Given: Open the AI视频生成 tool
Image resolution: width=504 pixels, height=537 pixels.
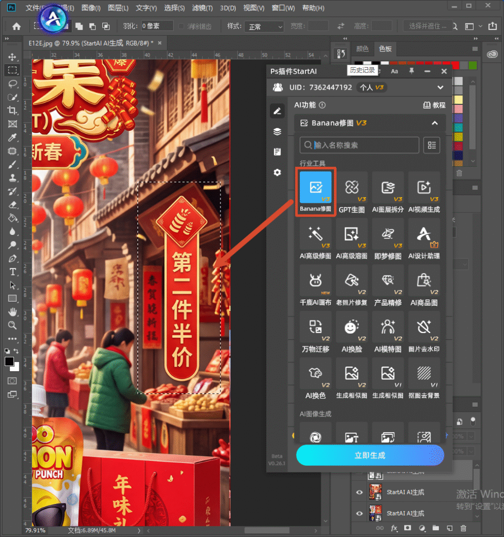Looking at the screenshot, I should (x=424, y=193).
